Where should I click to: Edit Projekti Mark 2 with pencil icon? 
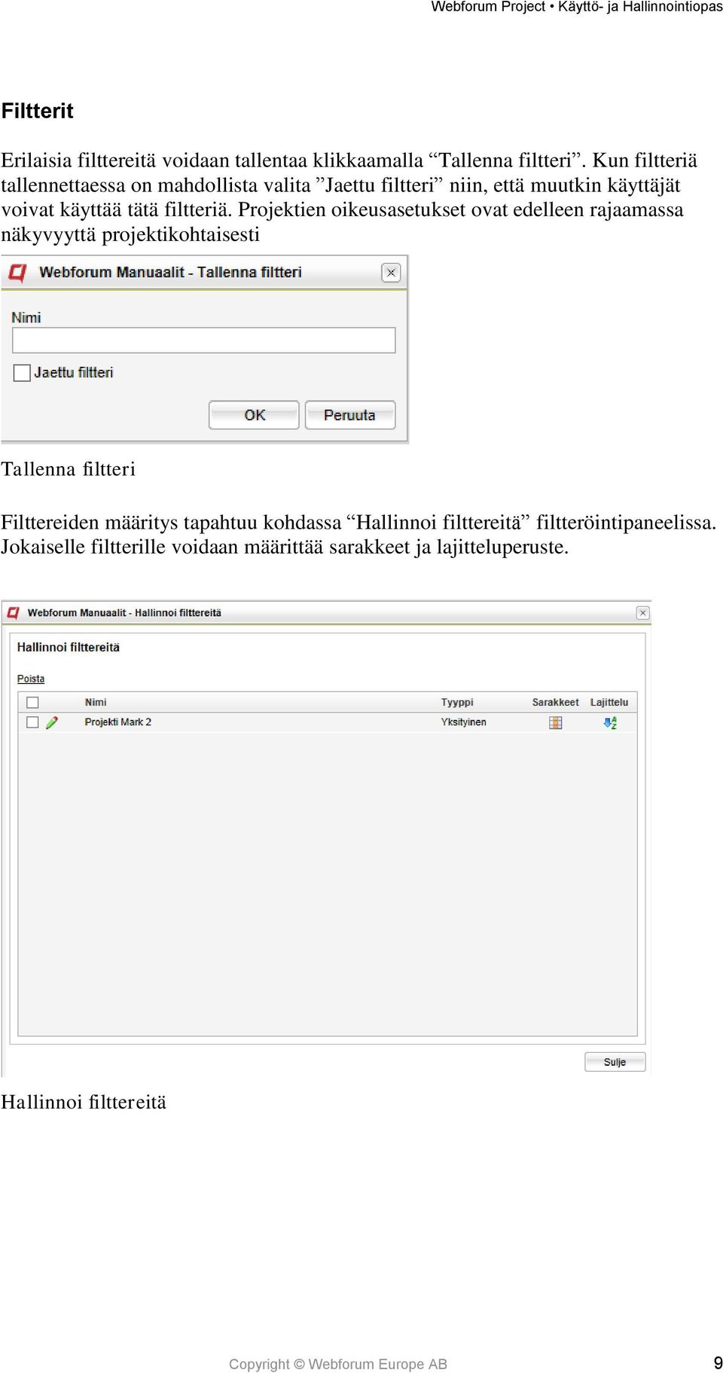pyautogui.click(x=52, y=722)
